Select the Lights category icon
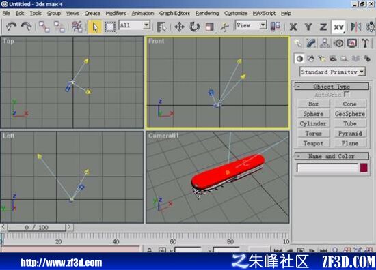376x270 pixels. [321, 59]
